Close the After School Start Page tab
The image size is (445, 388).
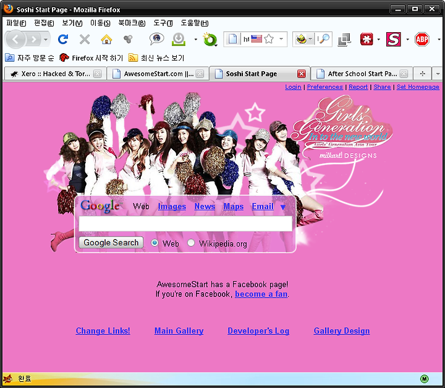click(x=404, y=74)
